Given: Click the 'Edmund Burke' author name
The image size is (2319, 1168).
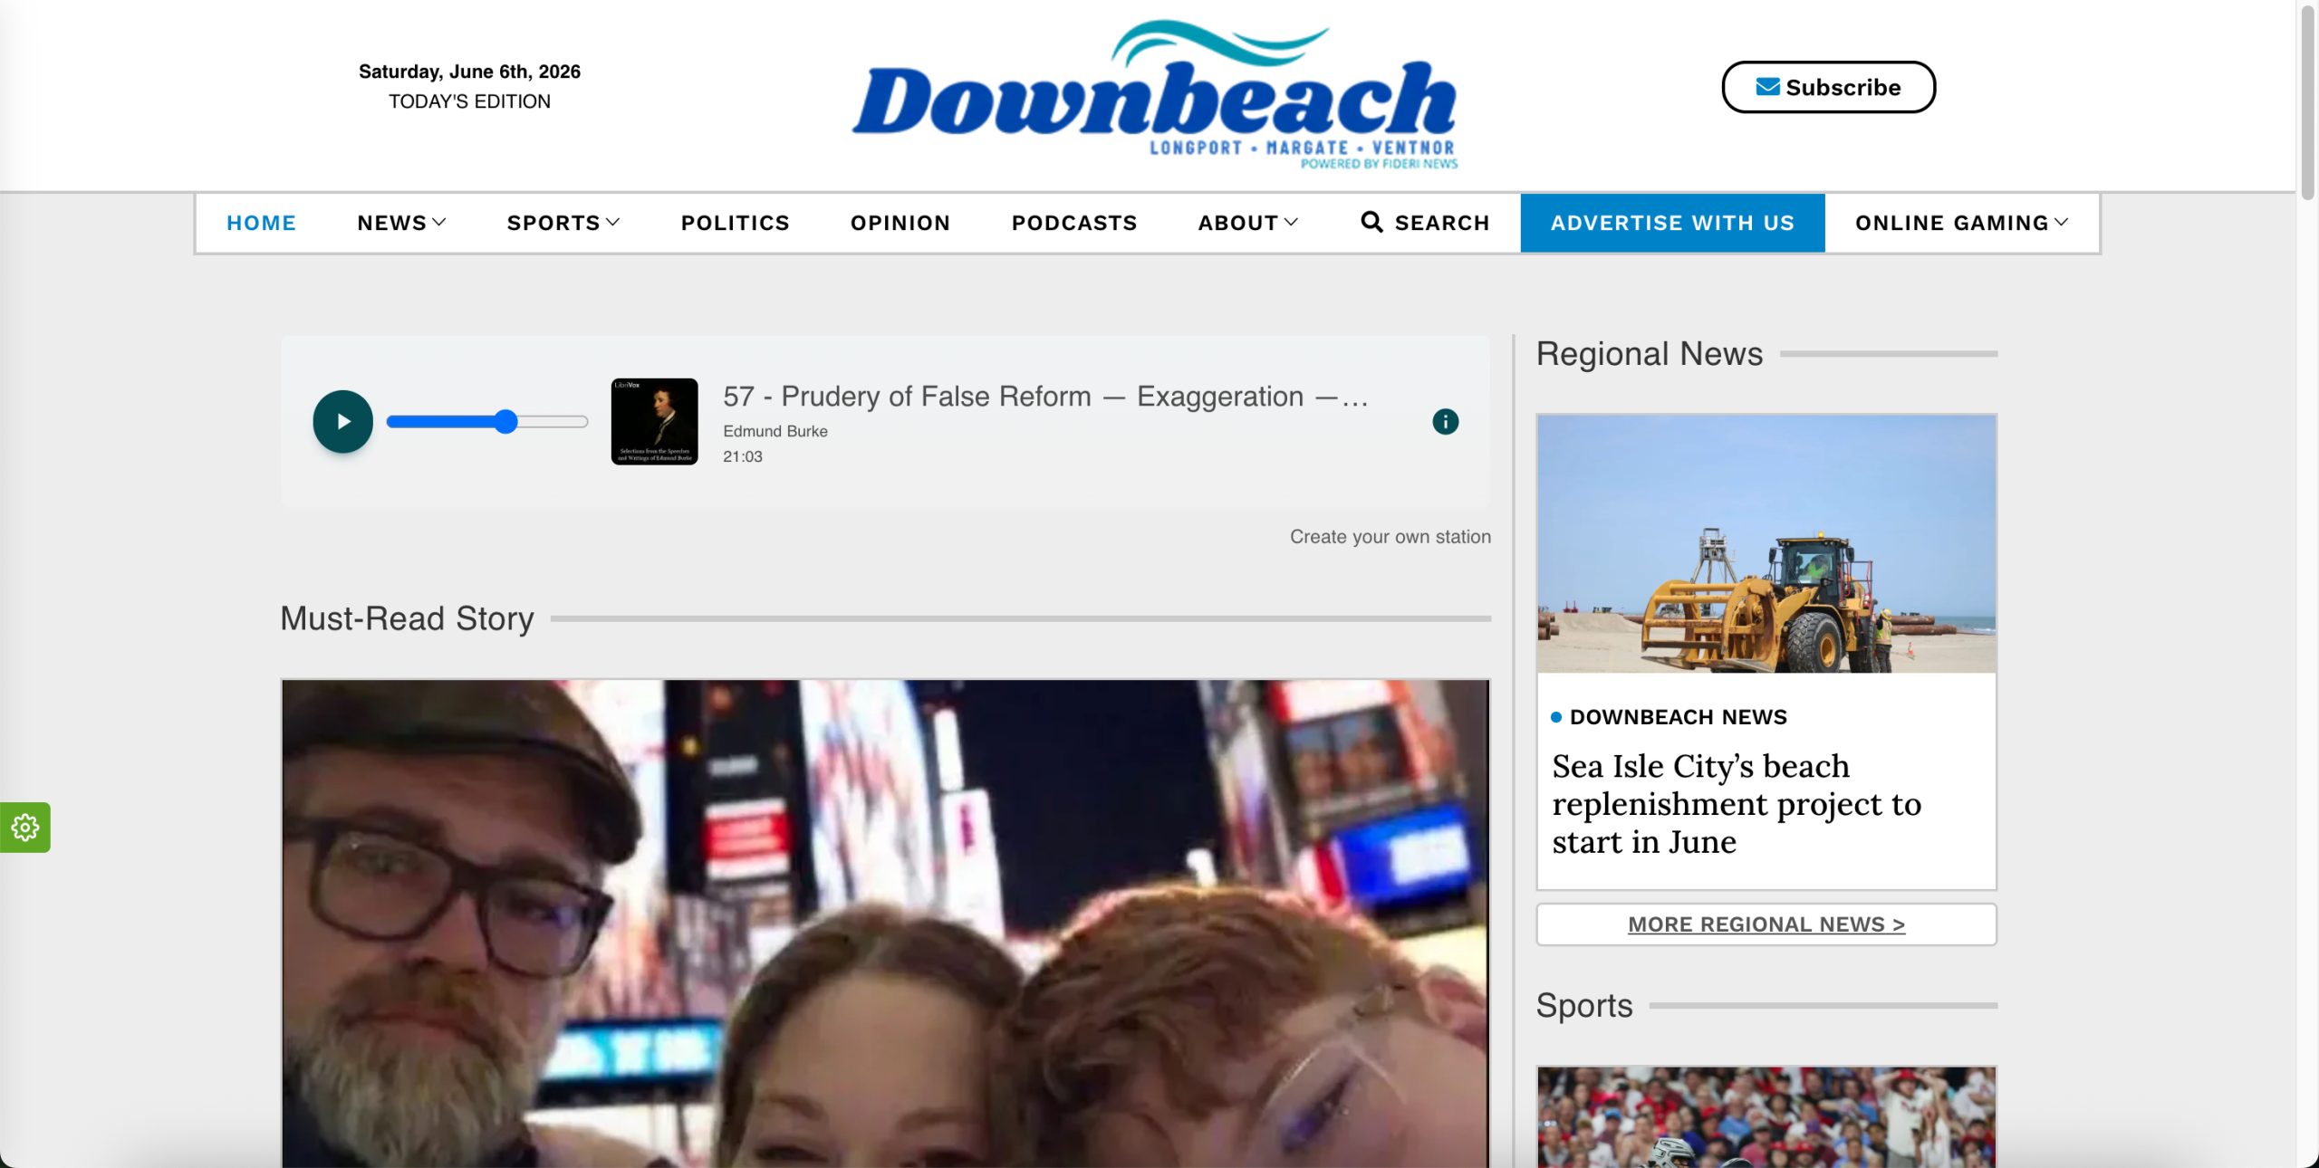Looking at the screenshot, I should (775, 431).
